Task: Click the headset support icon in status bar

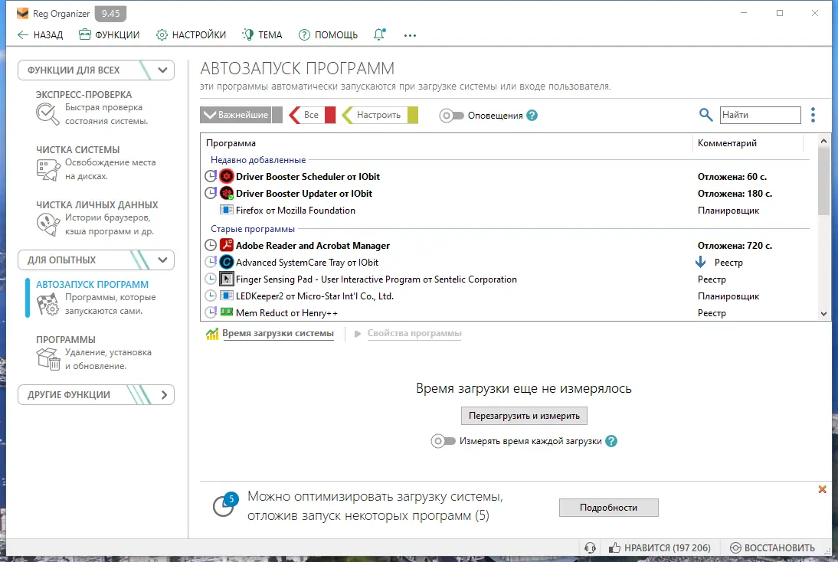Action: tap(590, 548)
